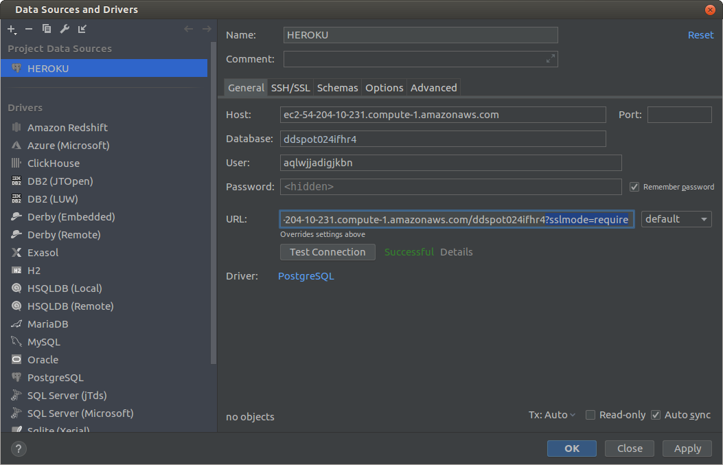Toggle Remember password
723x465 pixels.
pos(634,186)
